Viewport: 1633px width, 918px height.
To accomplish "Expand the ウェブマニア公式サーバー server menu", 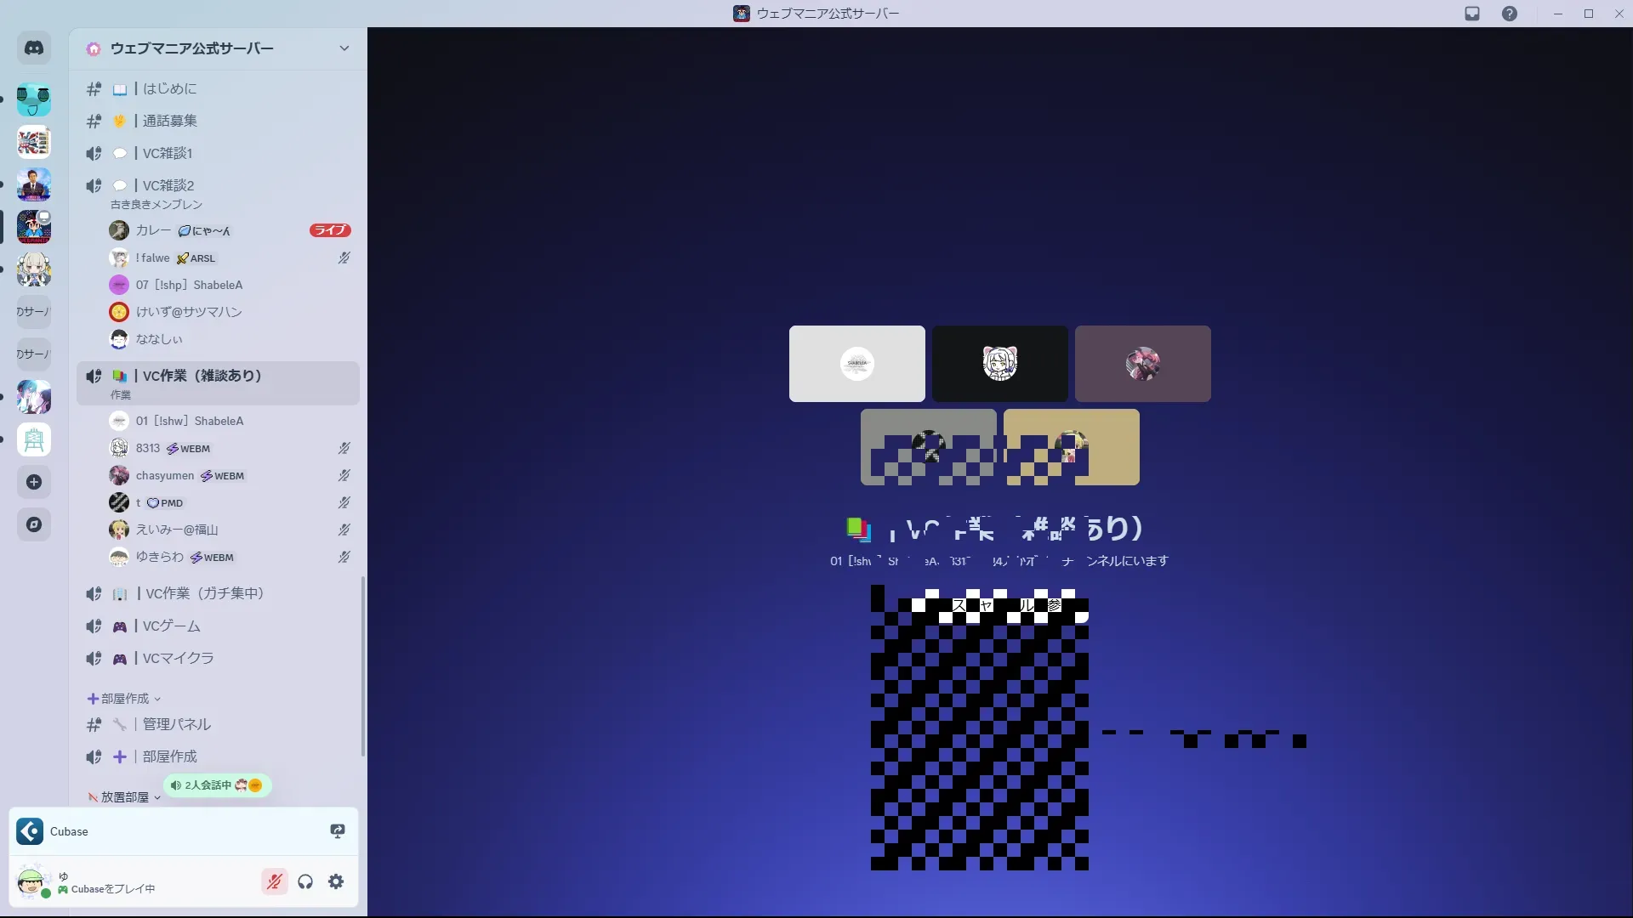I will tap(344, 48).
